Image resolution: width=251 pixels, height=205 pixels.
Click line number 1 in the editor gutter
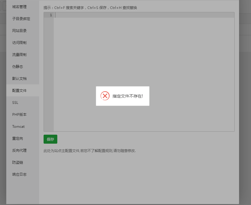51,15
